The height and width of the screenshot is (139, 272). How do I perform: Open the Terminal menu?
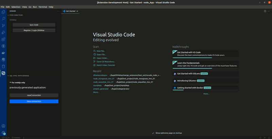(43, 7)
